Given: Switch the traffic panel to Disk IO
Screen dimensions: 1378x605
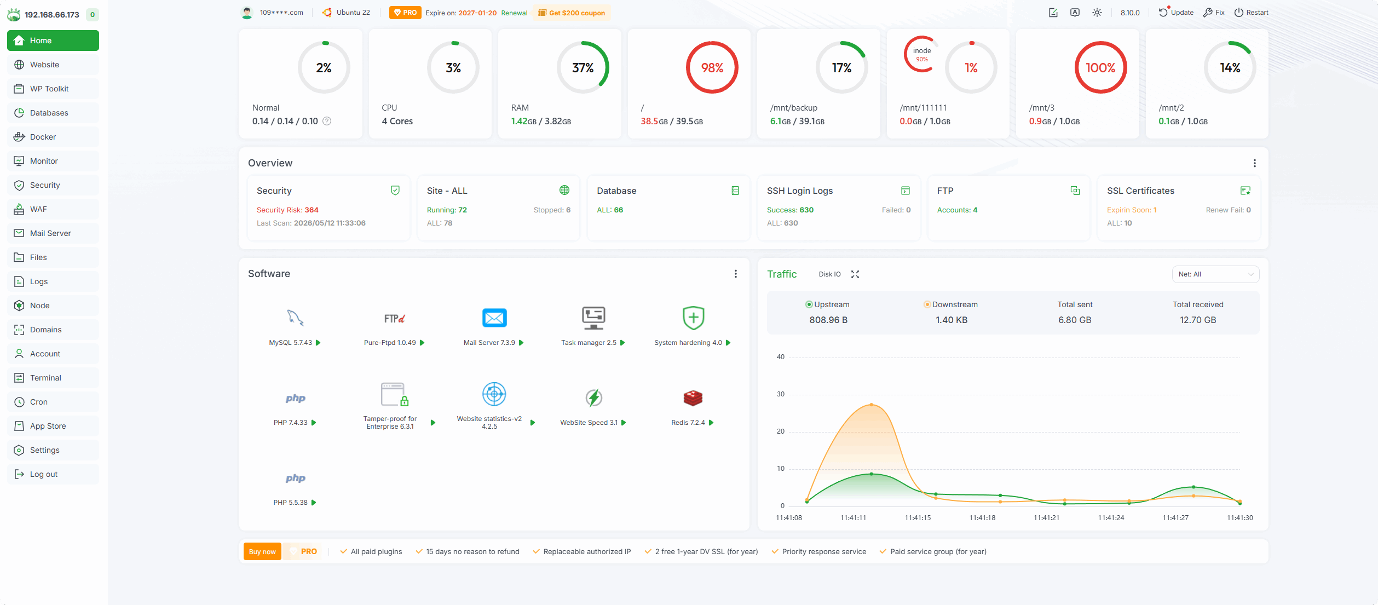Looking at the screenshot, I should click(x=829, y=274).
